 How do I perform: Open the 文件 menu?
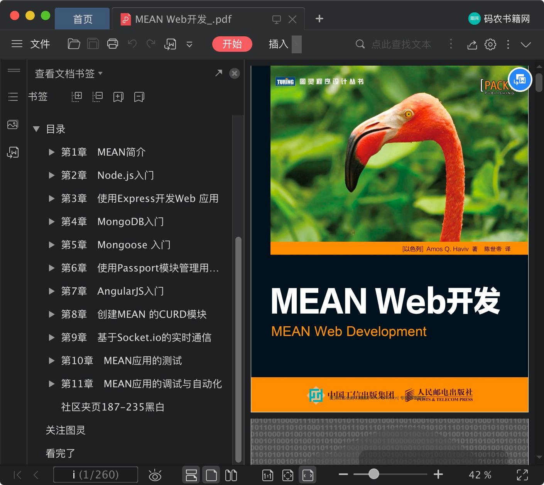[x=40, y=44]
